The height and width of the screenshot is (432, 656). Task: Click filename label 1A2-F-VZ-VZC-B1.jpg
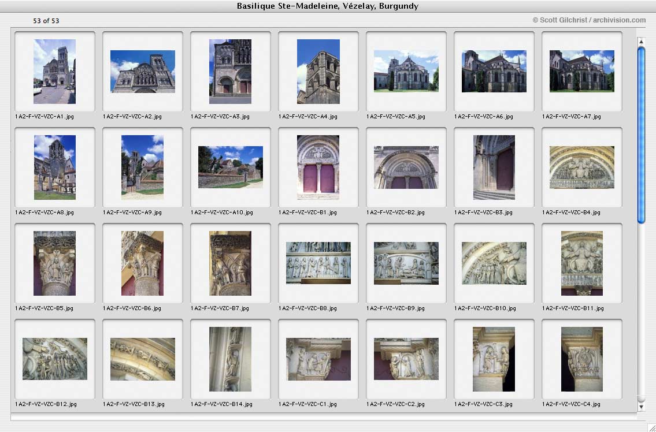point(307,213)
